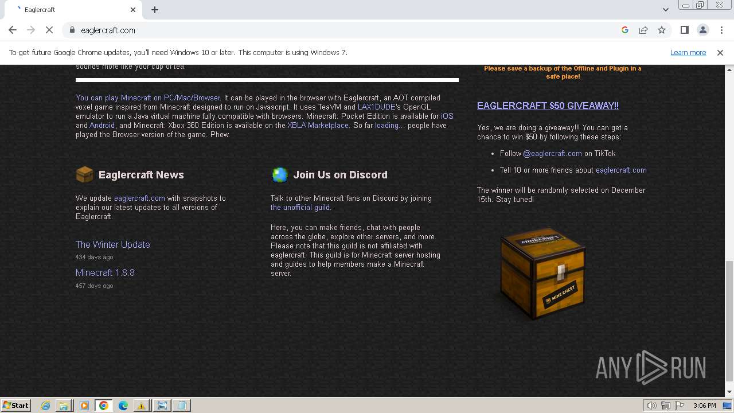Open the tab search dropdown arrow
Image resolution: width=734 pixels, height=413 pixels.
click(665, 10)
